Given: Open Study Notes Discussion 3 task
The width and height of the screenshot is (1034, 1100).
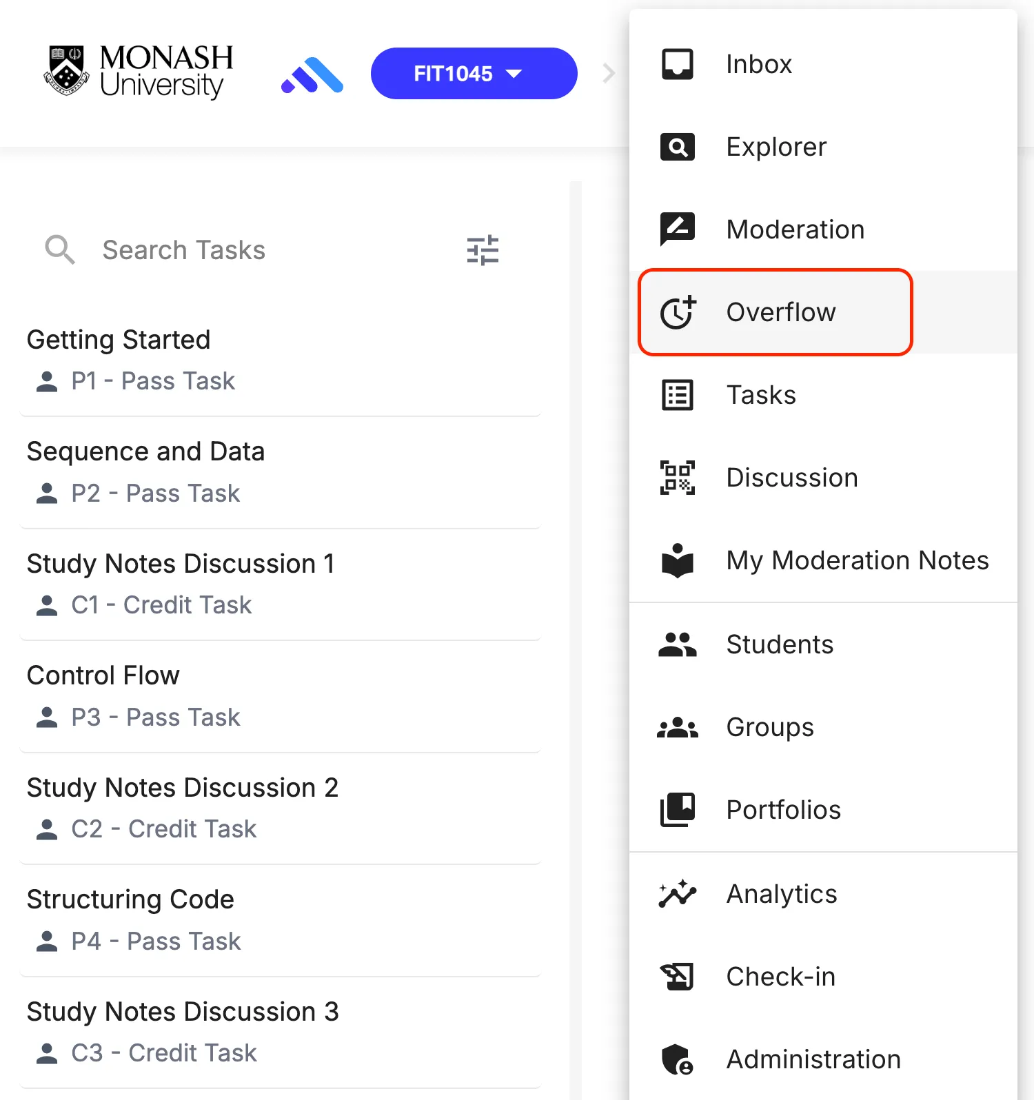Looking at the screenshot, I should coord(281,1032).
